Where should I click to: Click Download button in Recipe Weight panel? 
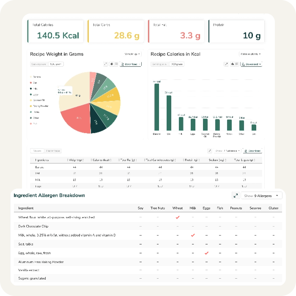(130, 64)
